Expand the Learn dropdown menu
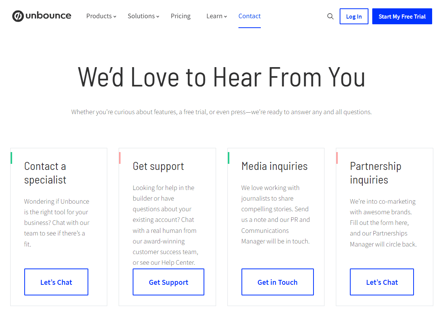 point(216,16)
